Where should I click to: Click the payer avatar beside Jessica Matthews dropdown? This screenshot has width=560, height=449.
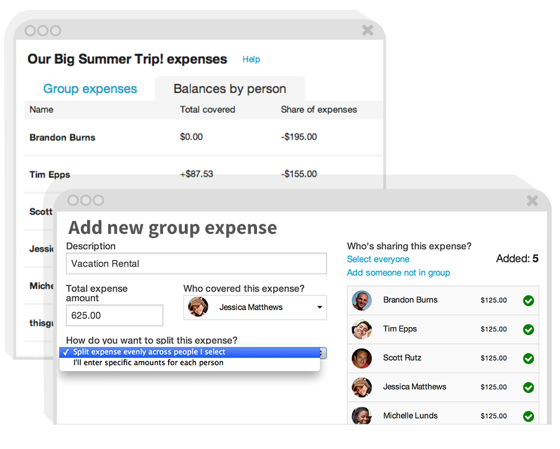(x=198, y=307)
